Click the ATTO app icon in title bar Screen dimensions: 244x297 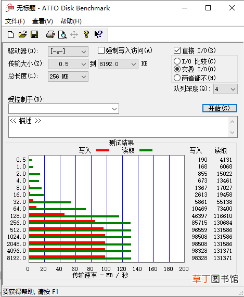(10, 8)
